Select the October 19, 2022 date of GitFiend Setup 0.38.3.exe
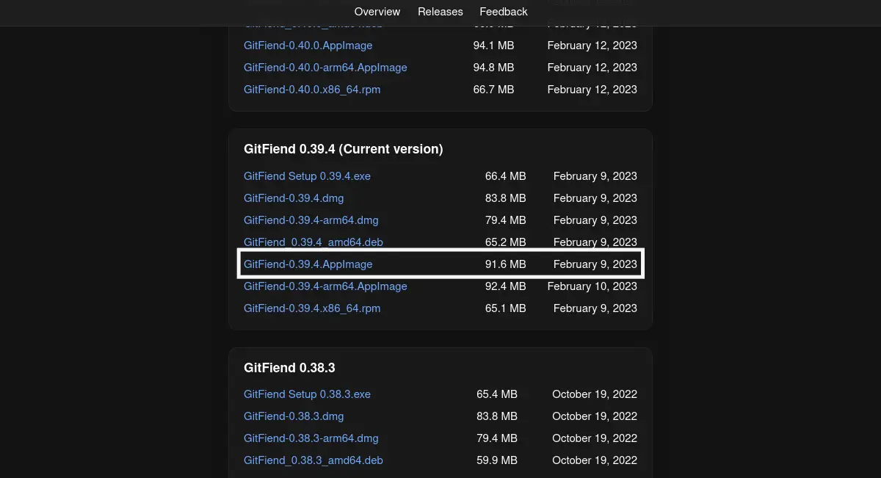 (x=595, y=394)
